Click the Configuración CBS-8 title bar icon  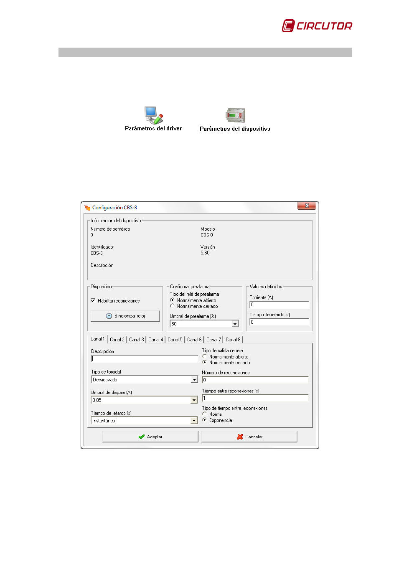(x=87, y=208)
